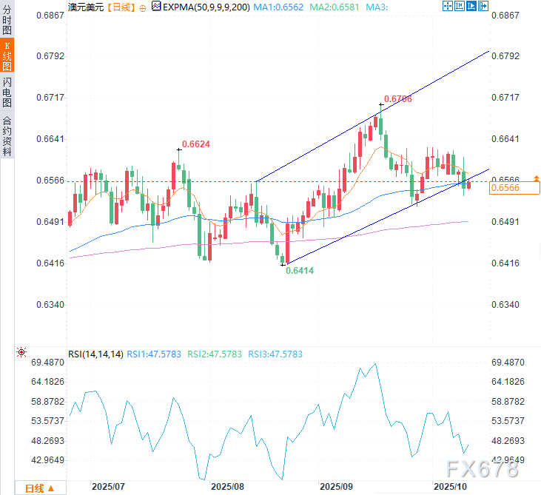
Task: Click the orange price alert marker arrow
Action: pyautogui.click(x=536, y=178)
